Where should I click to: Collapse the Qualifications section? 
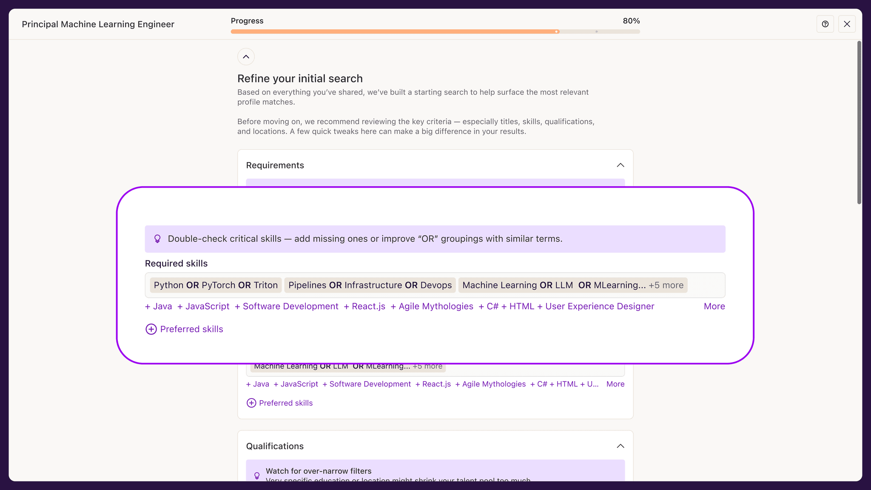[621, 446]
